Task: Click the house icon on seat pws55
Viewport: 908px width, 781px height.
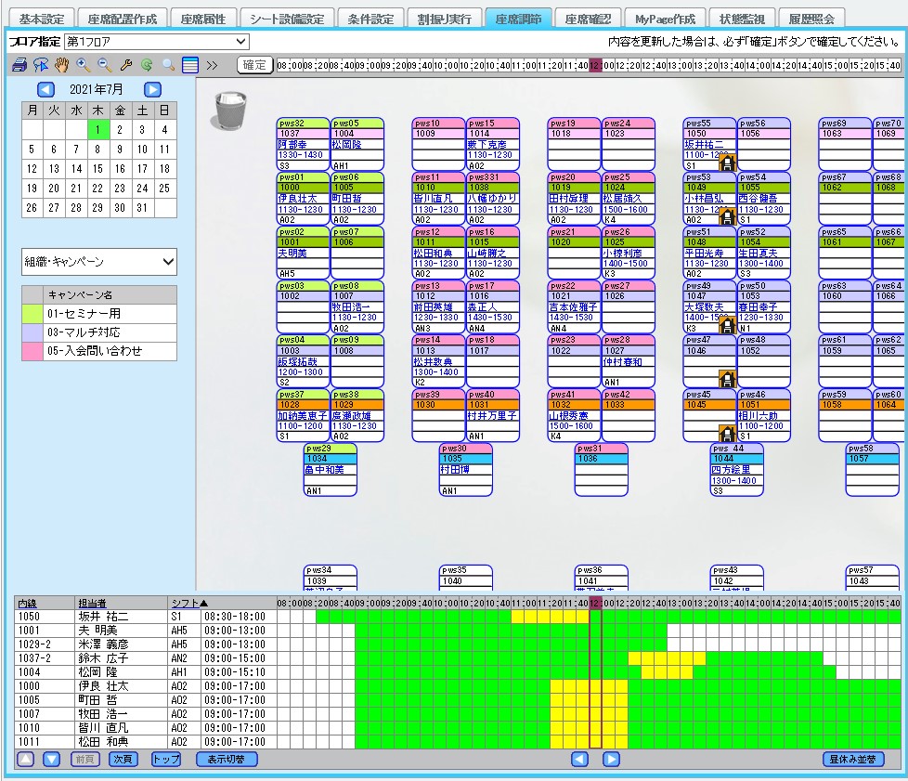Action: 727,163
